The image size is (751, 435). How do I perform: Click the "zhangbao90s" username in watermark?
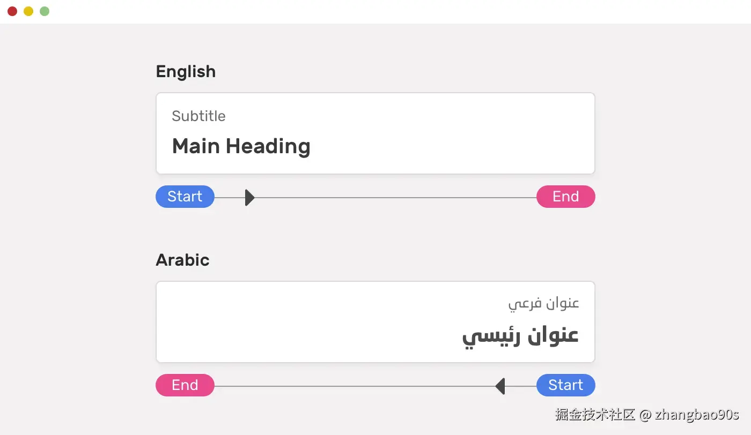click(697, 415)
